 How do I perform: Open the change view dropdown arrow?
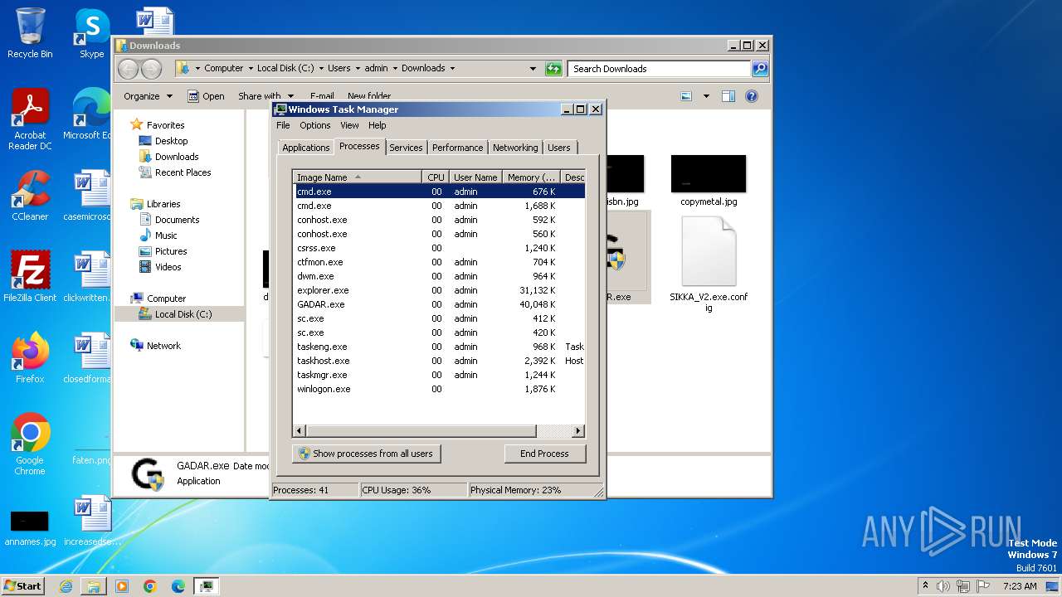coord(706,96)
